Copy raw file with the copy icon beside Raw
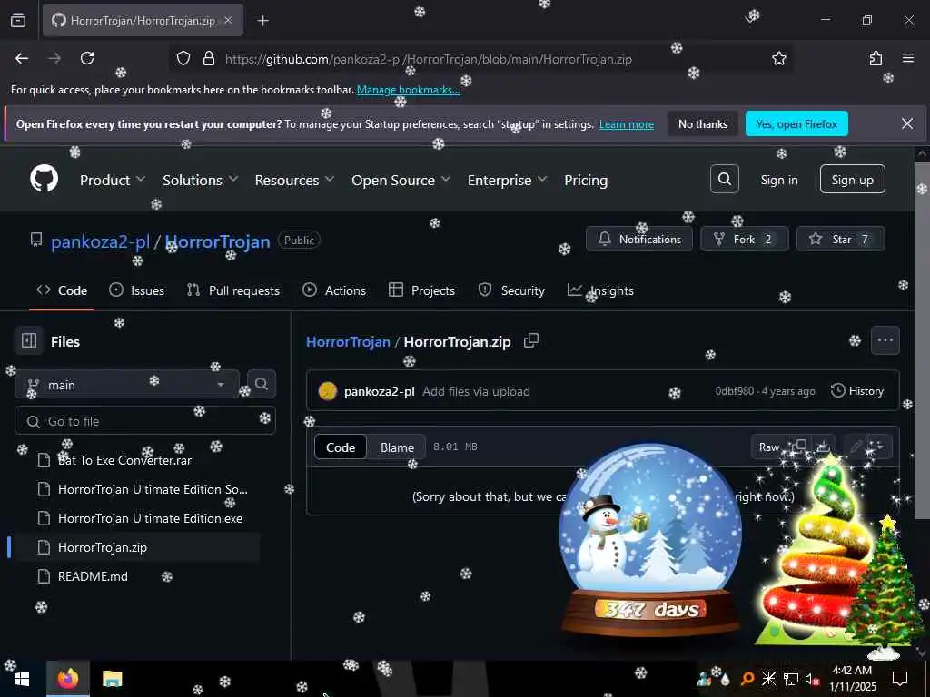Screen dimensions: 930x697 tap(801, 447)
